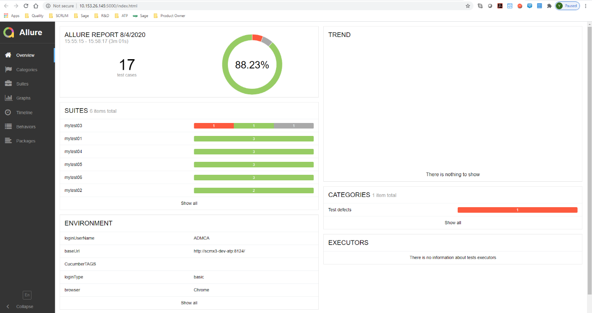
Task: Show all environment variables
Action: (189, 303)
